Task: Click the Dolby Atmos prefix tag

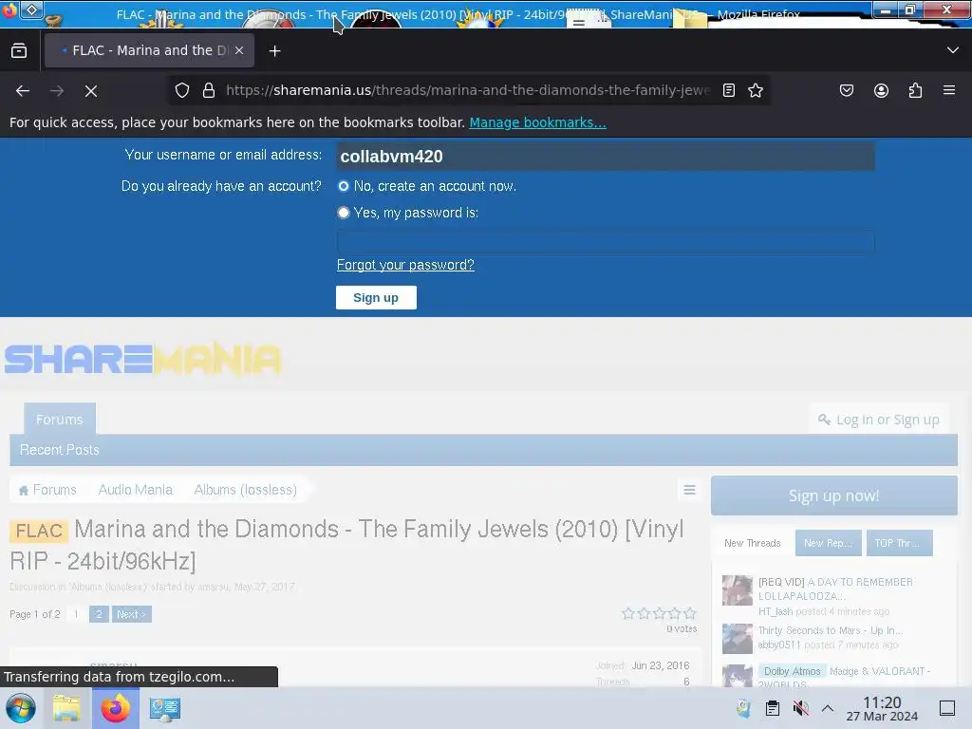Action: (792, 671)
